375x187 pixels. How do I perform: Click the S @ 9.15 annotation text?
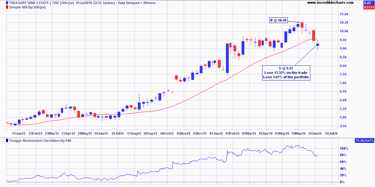(286, 68)
